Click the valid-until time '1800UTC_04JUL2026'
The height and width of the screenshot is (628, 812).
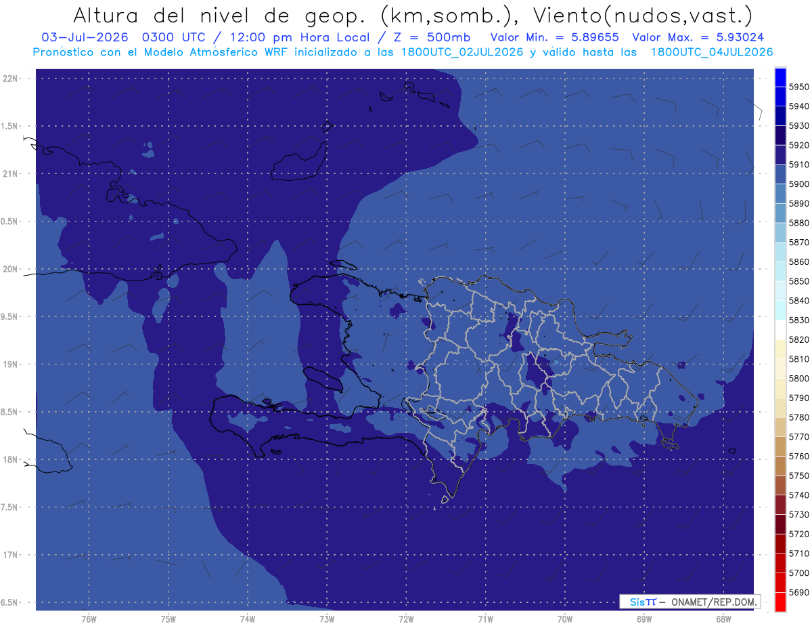pos(712,51)
